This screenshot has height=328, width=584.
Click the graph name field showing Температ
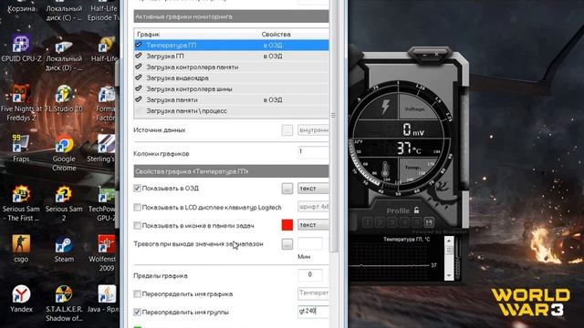coord(313,293)
